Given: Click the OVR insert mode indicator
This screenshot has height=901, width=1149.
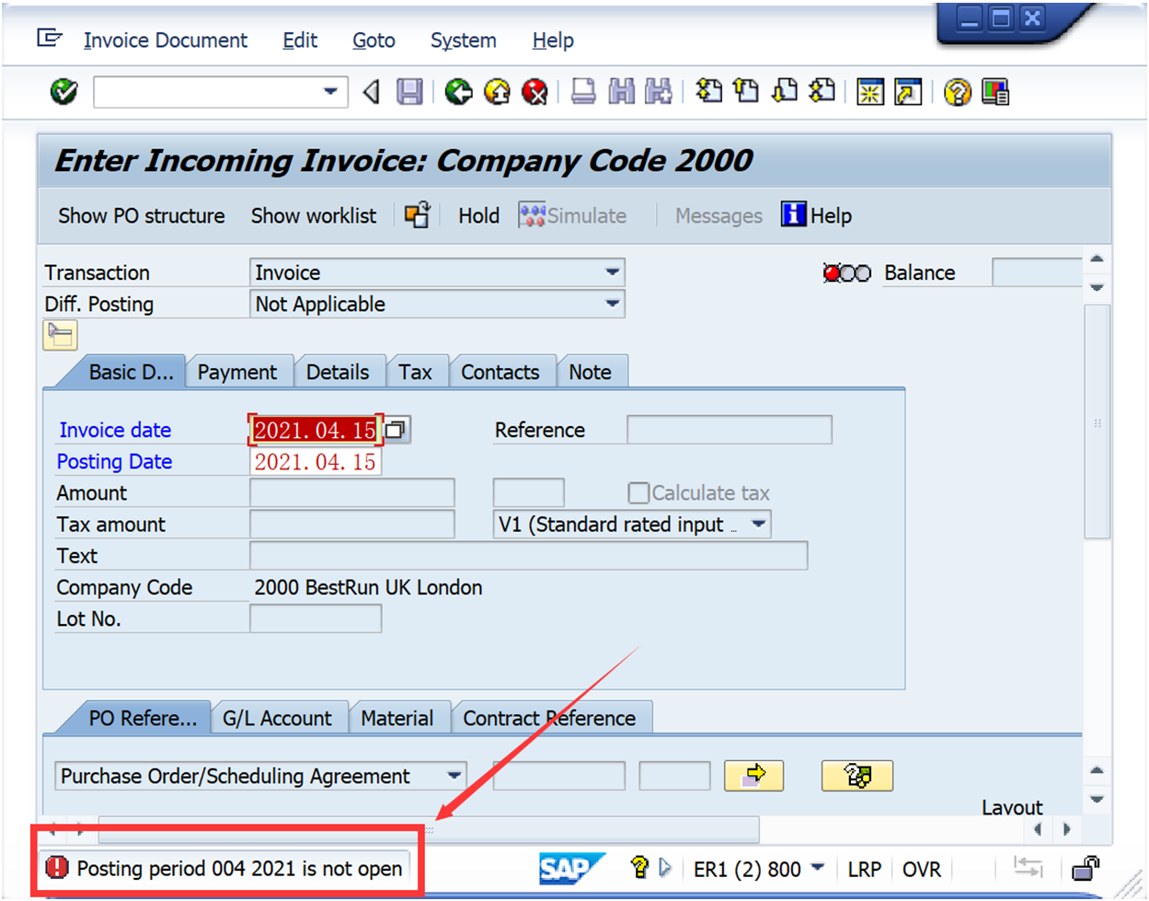Looking at the screenshot, I should 921,868.
